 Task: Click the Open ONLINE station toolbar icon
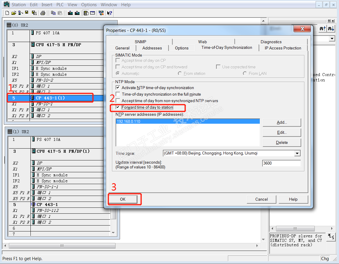coord(20,13)
